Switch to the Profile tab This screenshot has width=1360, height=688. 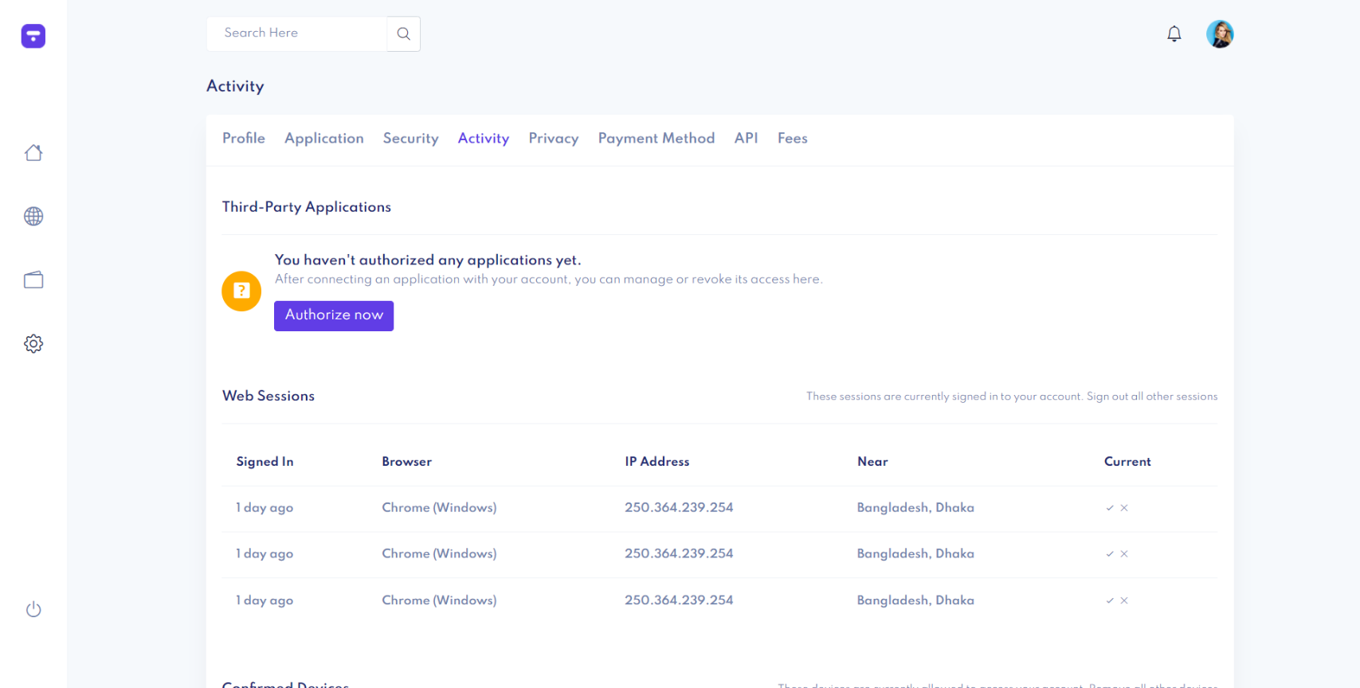243,139
